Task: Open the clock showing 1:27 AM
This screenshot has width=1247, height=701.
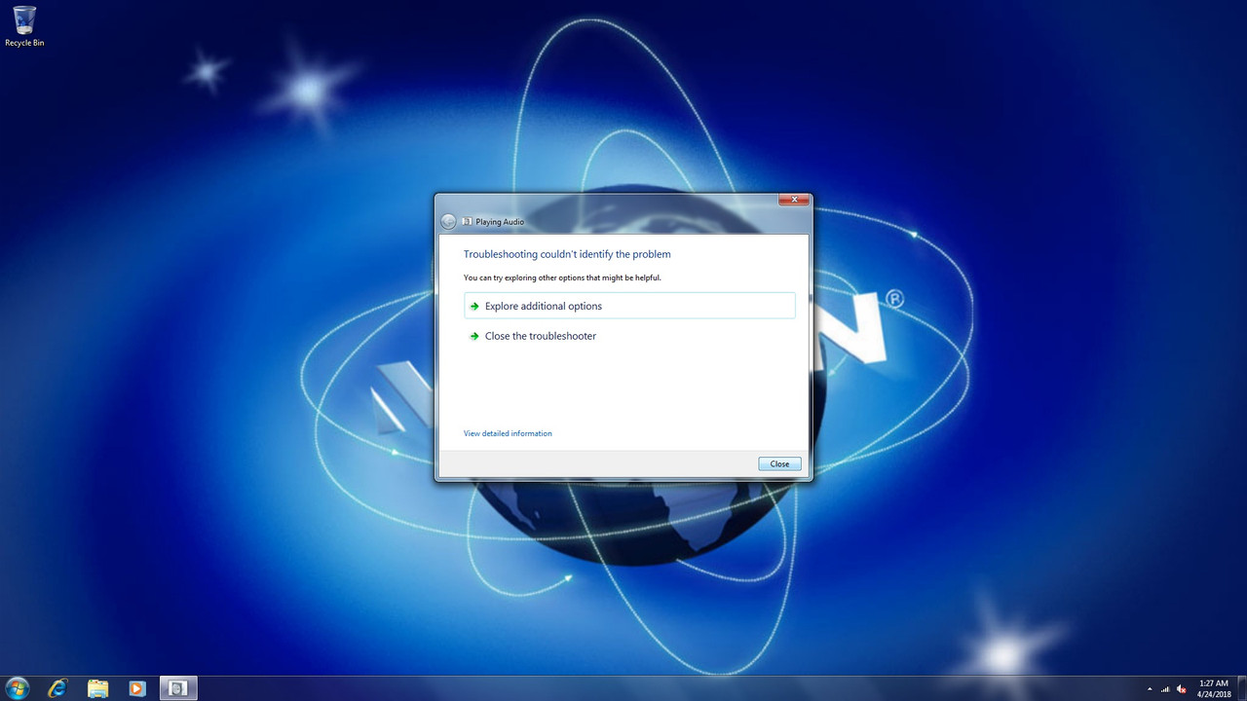Action: point(1214,688)
